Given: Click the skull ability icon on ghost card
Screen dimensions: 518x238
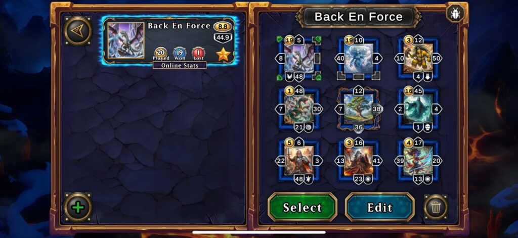Looking at the screenshot, I should point(427,127).
